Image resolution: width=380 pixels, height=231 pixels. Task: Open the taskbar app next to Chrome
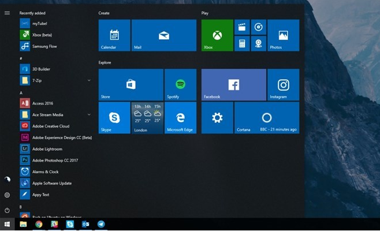pos(54,224)
